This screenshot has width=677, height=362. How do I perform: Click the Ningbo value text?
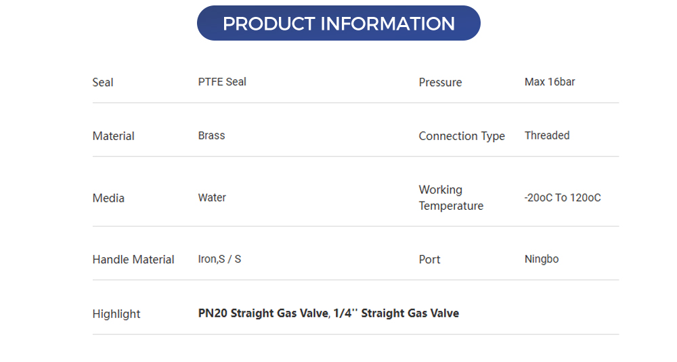[542, 259]
